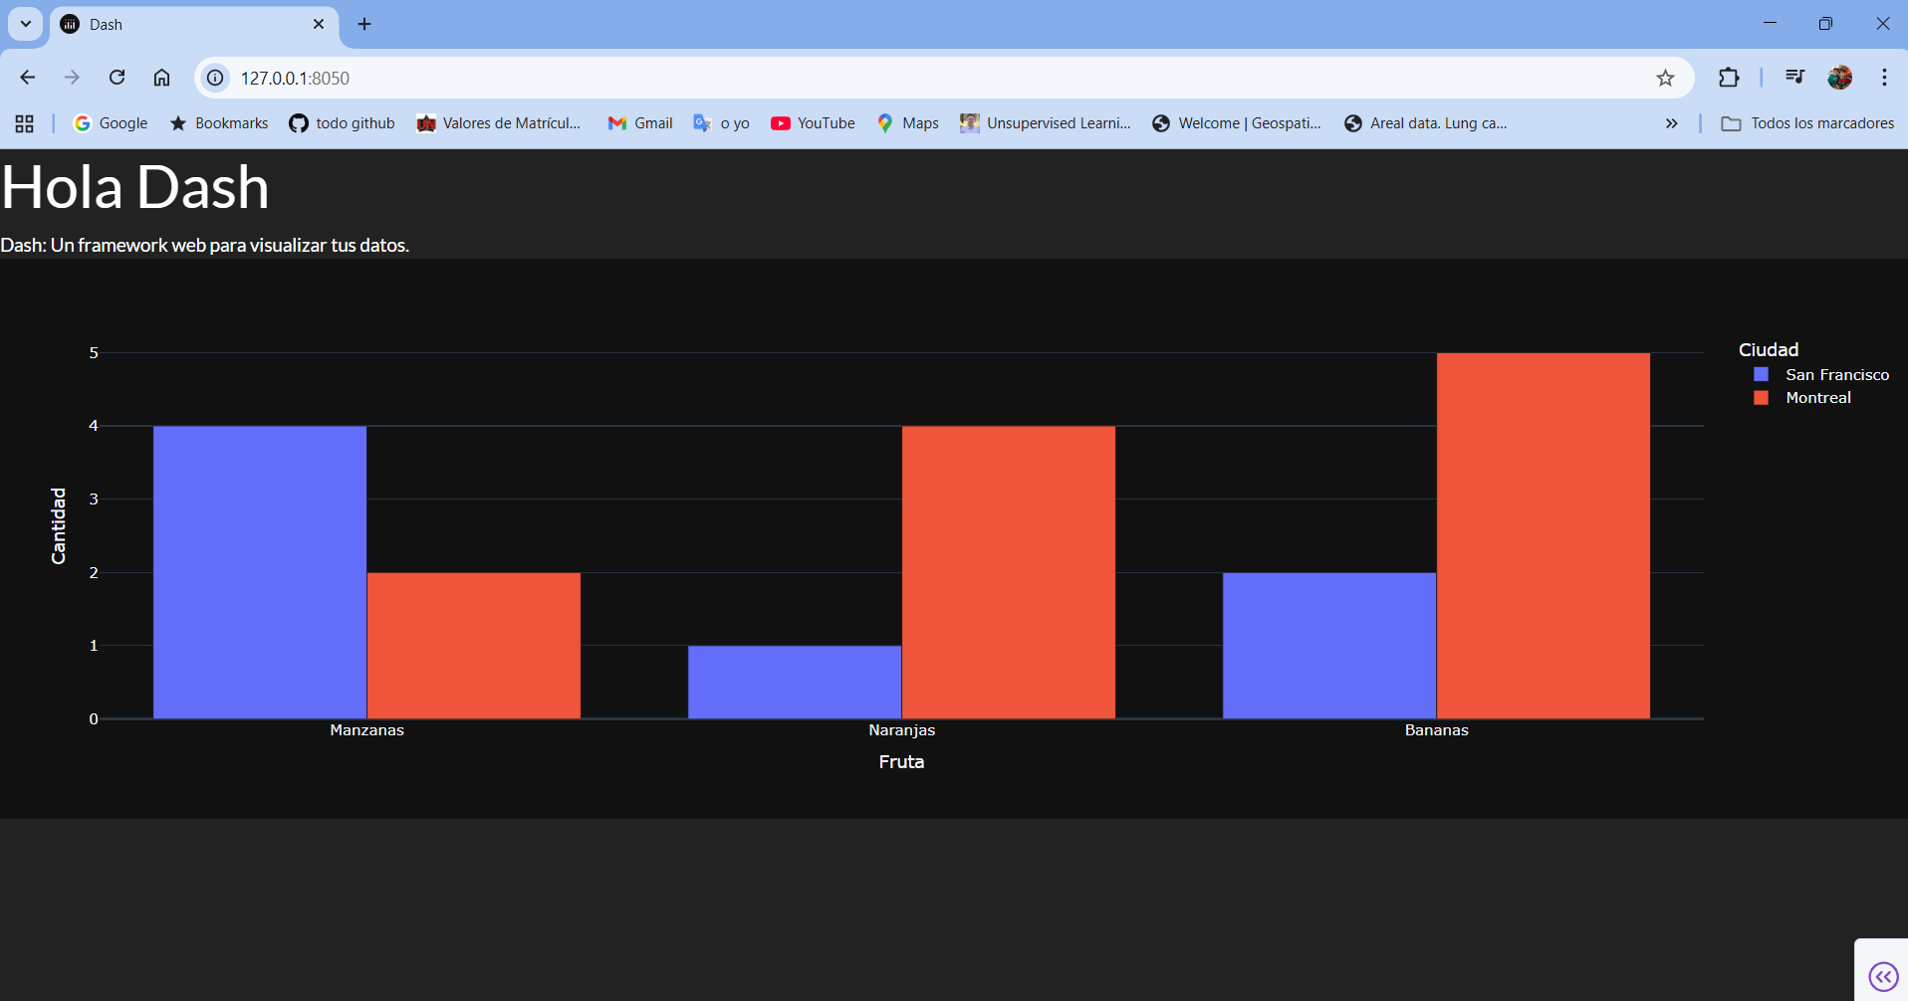View site information icon
The width and height of the screenshot is (1908, 1001).
215,78
